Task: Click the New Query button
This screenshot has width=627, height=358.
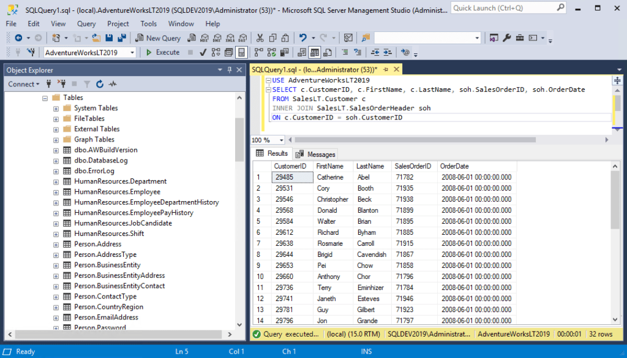Action: (x=158, y=38)
